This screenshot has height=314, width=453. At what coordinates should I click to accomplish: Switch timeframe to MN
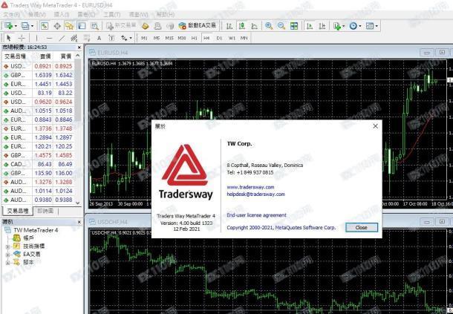coord(244,38)
